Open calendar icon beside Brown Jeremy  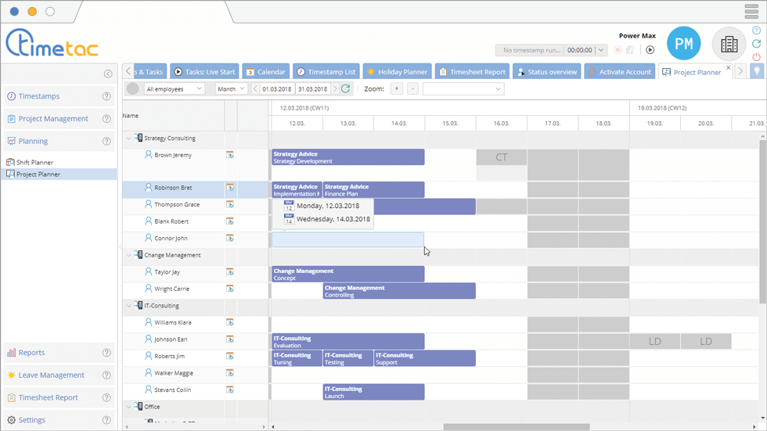(230, 155)
